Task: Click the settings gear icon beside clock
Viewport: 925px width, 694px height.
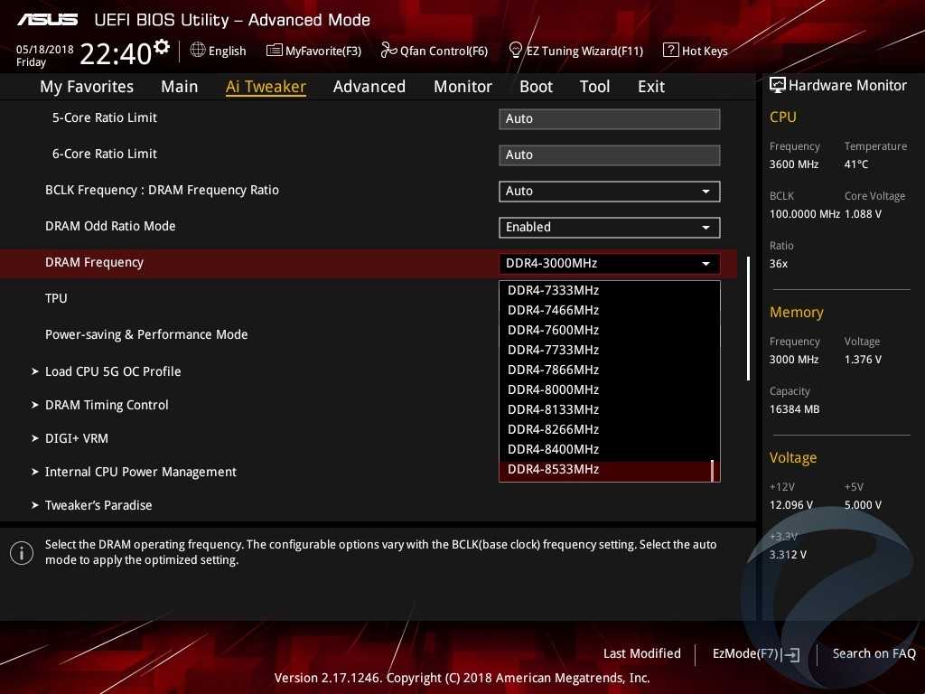Action: click(162, 46)
